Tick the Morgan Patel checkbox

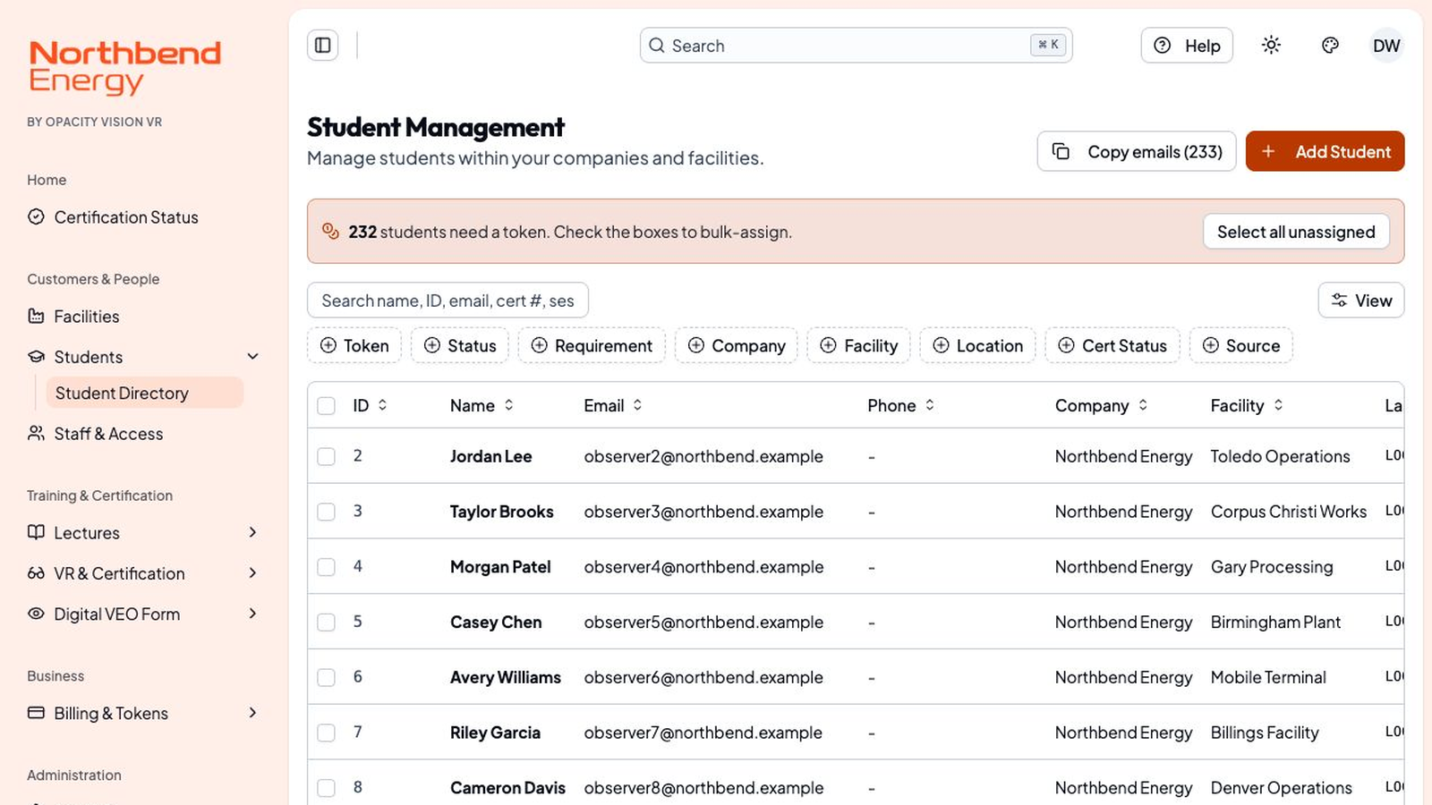coord(327,567)
